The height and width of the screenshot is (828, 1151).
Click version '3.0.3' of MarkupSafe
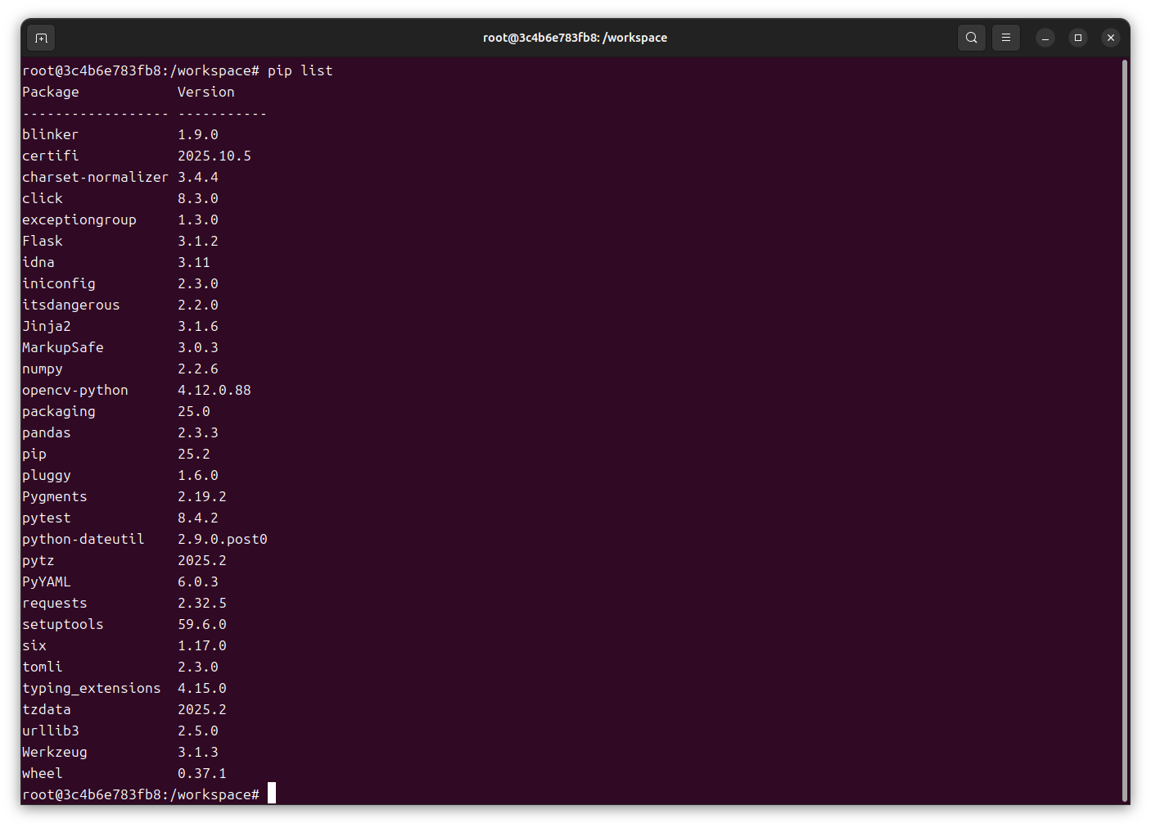(198, 348)
